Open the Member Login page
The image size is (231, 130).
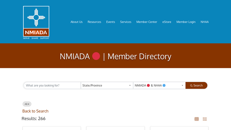point(186,22)
